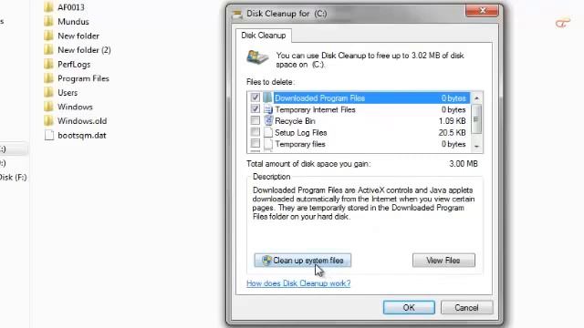The width and height of the screenshot is (584, 328).
Task: Select the New folder (2) icon
Action: point(48,50)
